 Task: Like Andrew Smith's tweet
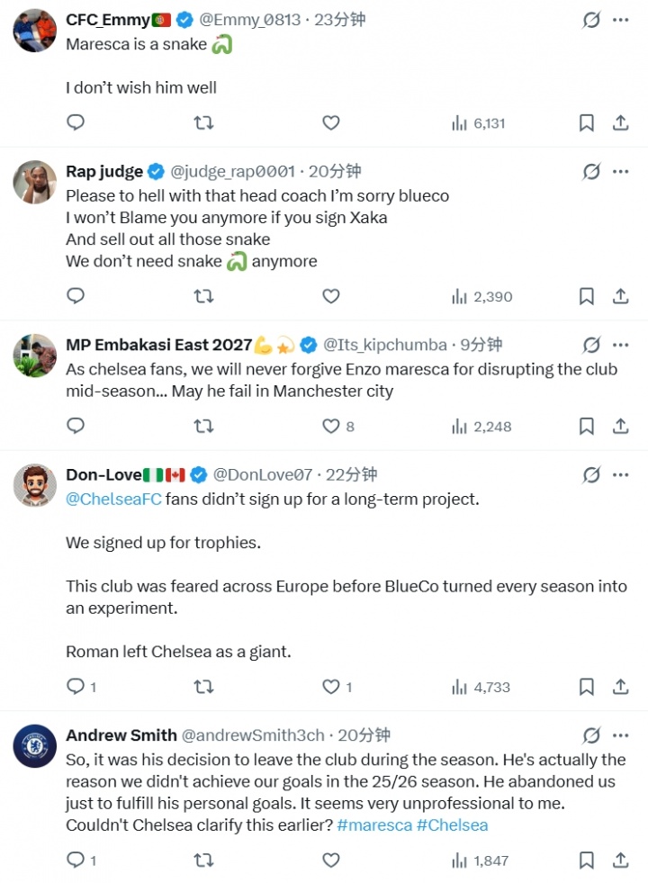tap(331, 860)
